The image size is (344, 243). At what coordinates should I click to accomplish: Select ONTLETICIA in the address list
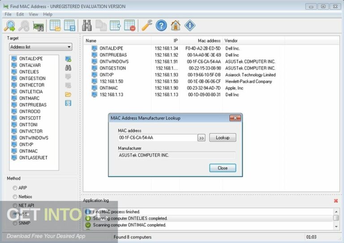[x=31, y=92]
